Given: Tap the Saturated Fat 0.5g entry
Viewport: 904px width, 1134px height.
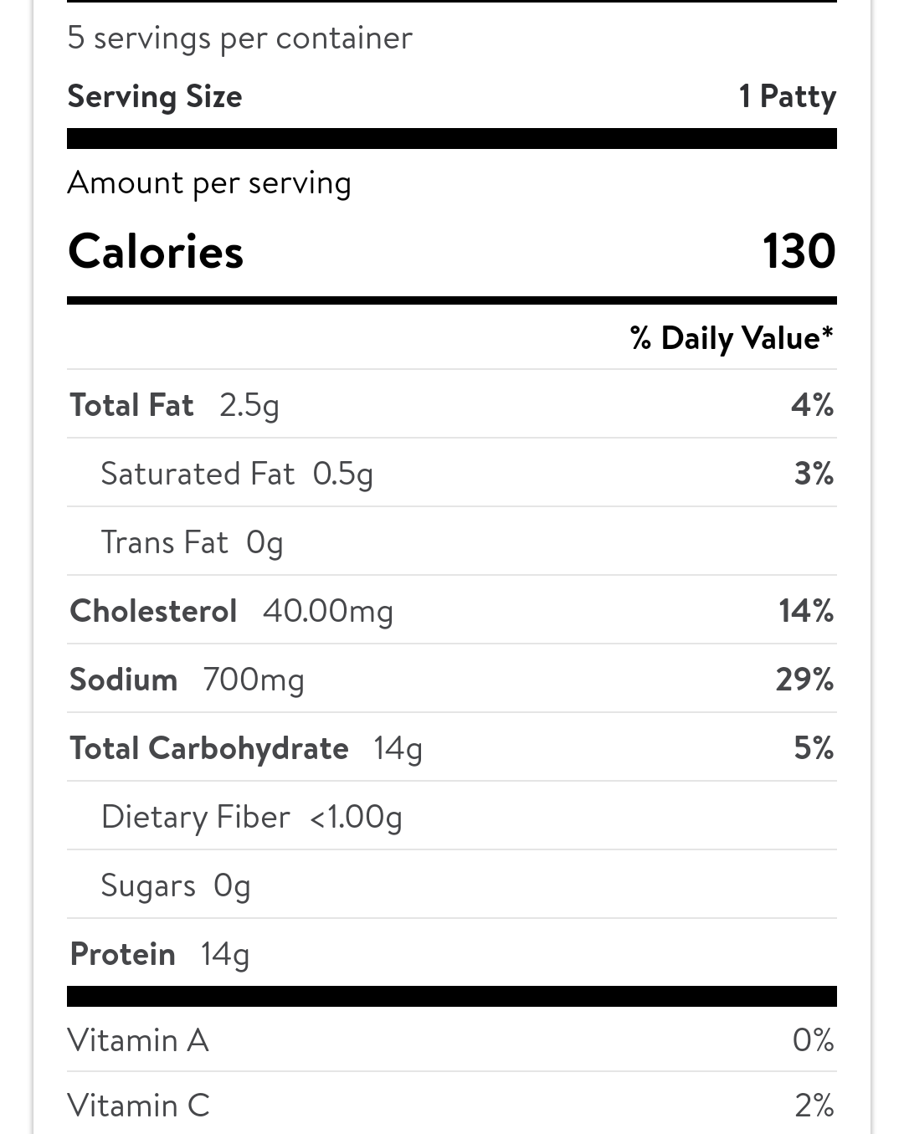Looking at the screenshot, I should [x=237, y=475].
